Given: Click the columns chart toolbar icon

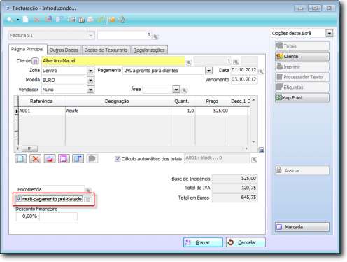Looking at the screenshot, I should pyautogui.click(x=81, y=20).
